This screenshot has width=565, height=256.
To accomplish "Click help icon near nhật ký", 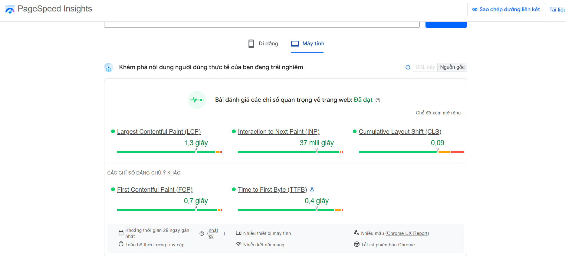I will [202, 233].
